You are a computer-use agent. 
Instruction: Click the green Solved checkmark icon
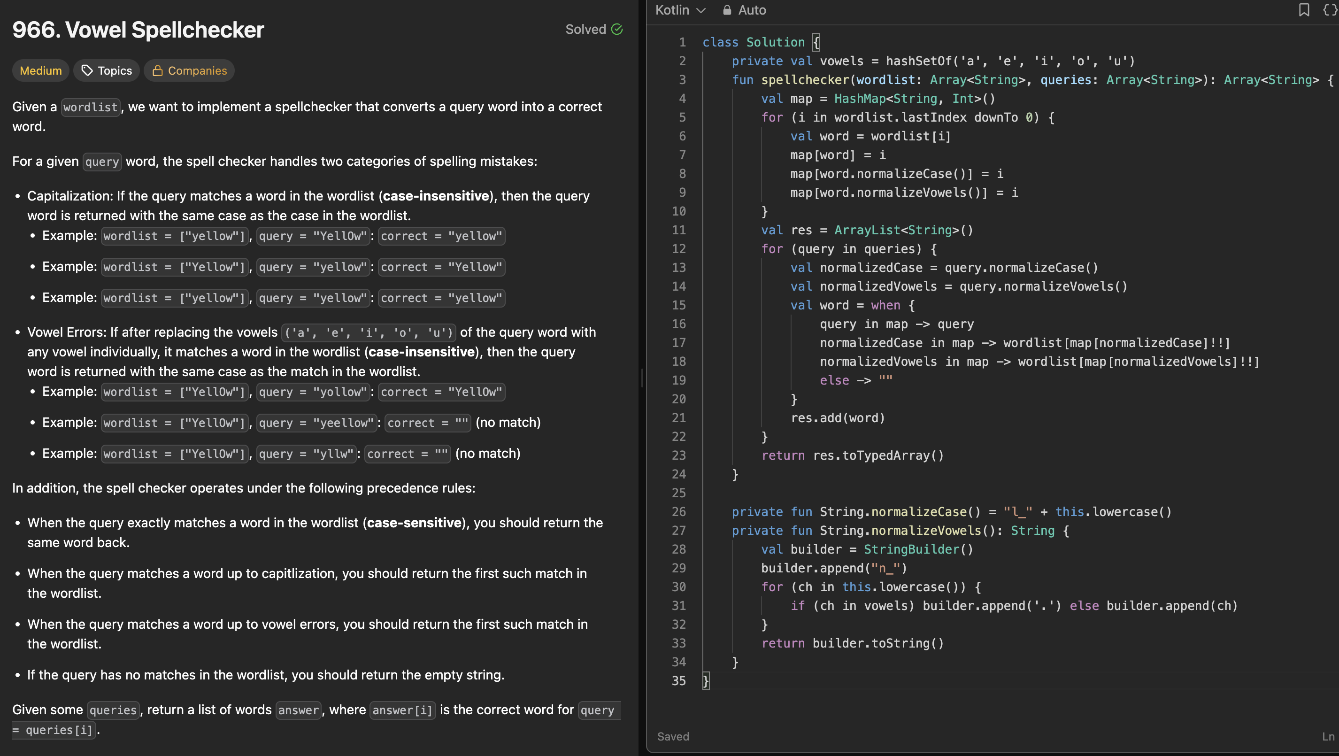tap(617, 29)
